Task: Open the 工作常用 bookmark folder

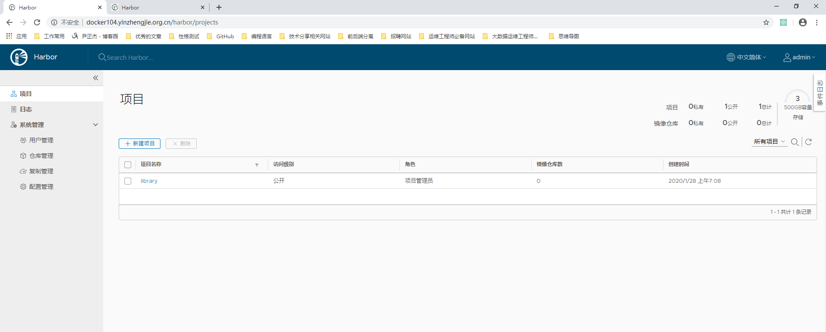Action: 49,36
